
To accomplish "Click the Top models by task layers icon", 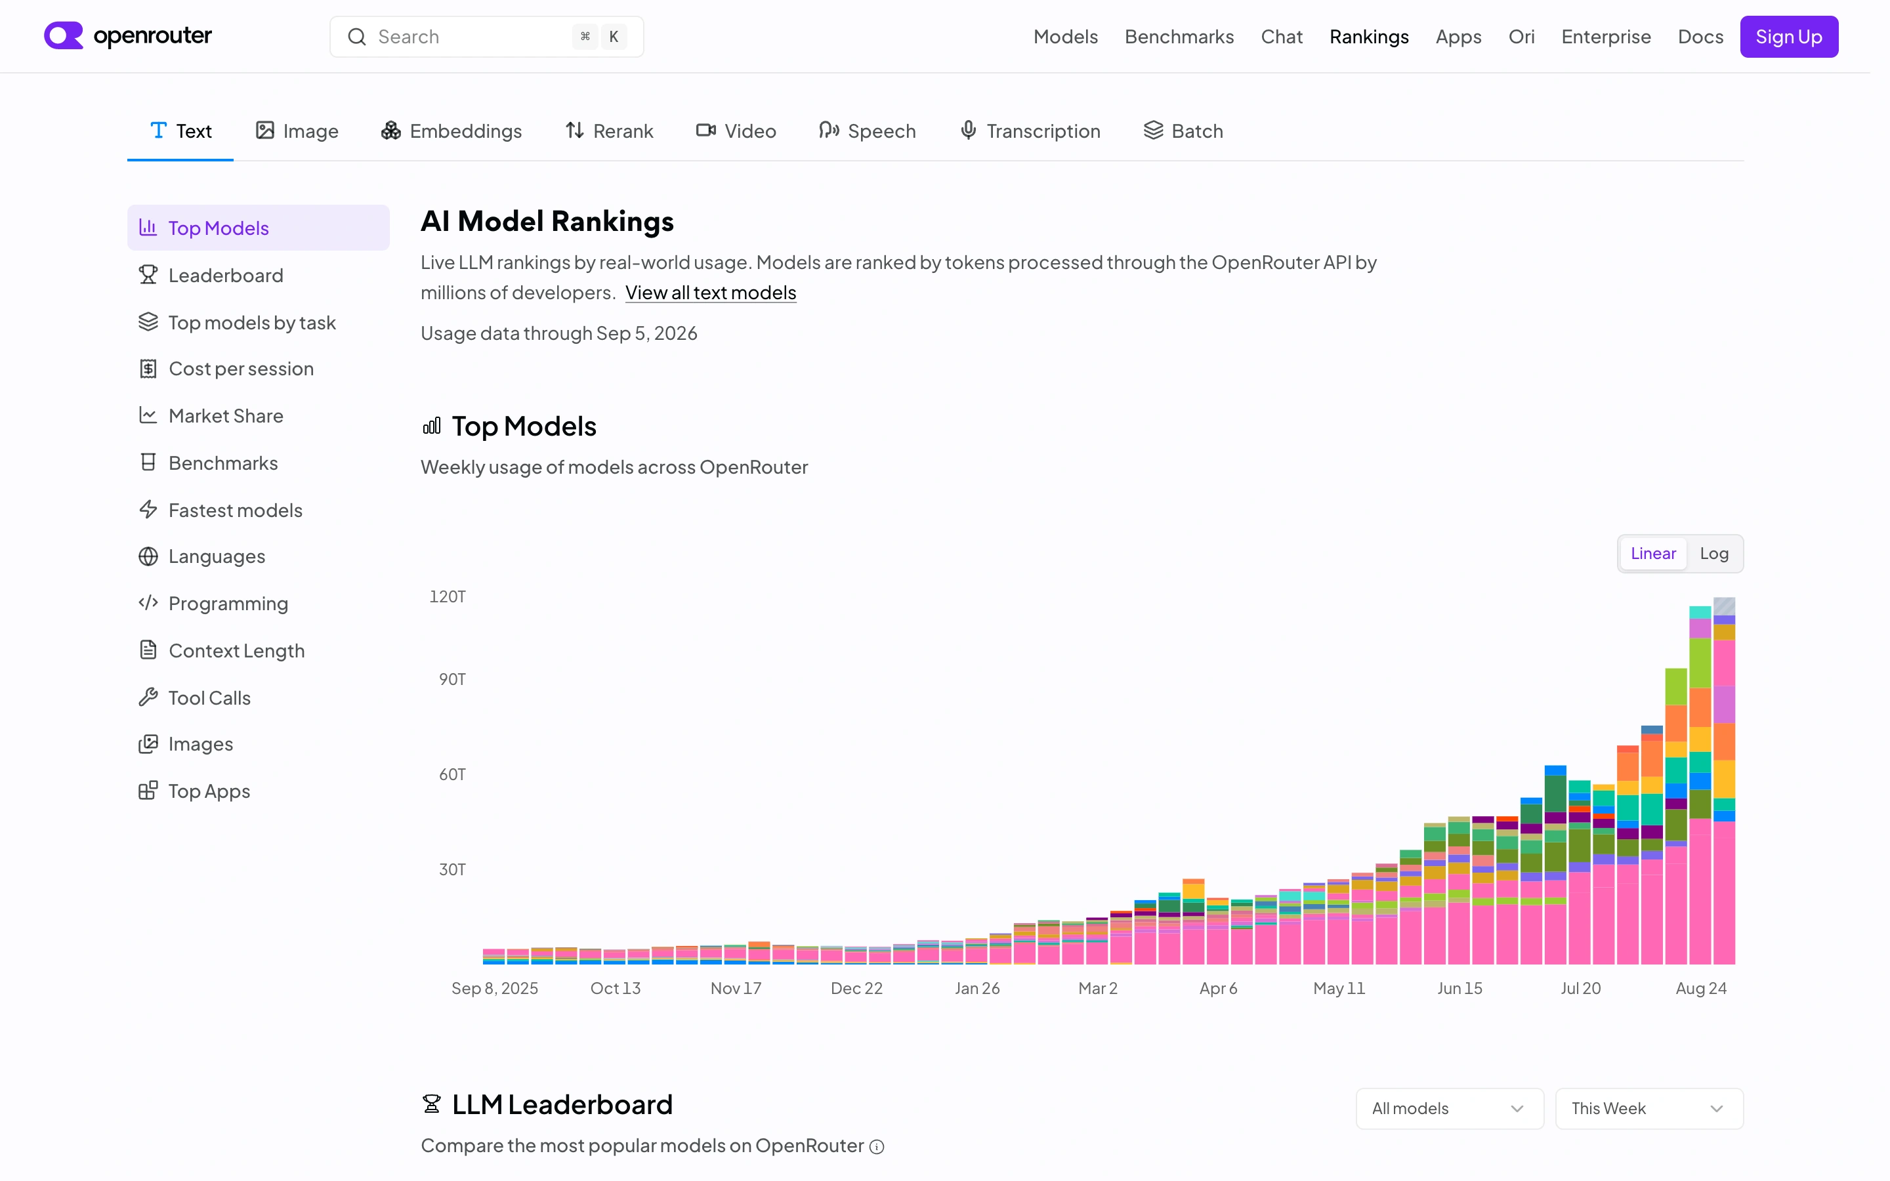I will (148, 321).
